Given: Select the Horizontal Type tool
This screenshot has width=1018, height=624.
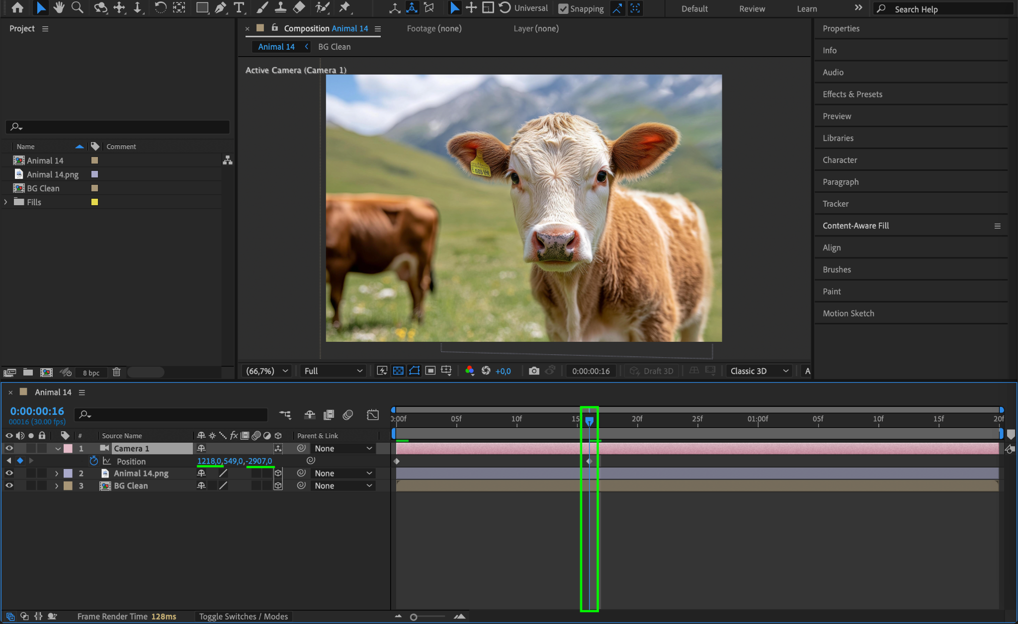Looking at the screenshot, I should point(239,7).
